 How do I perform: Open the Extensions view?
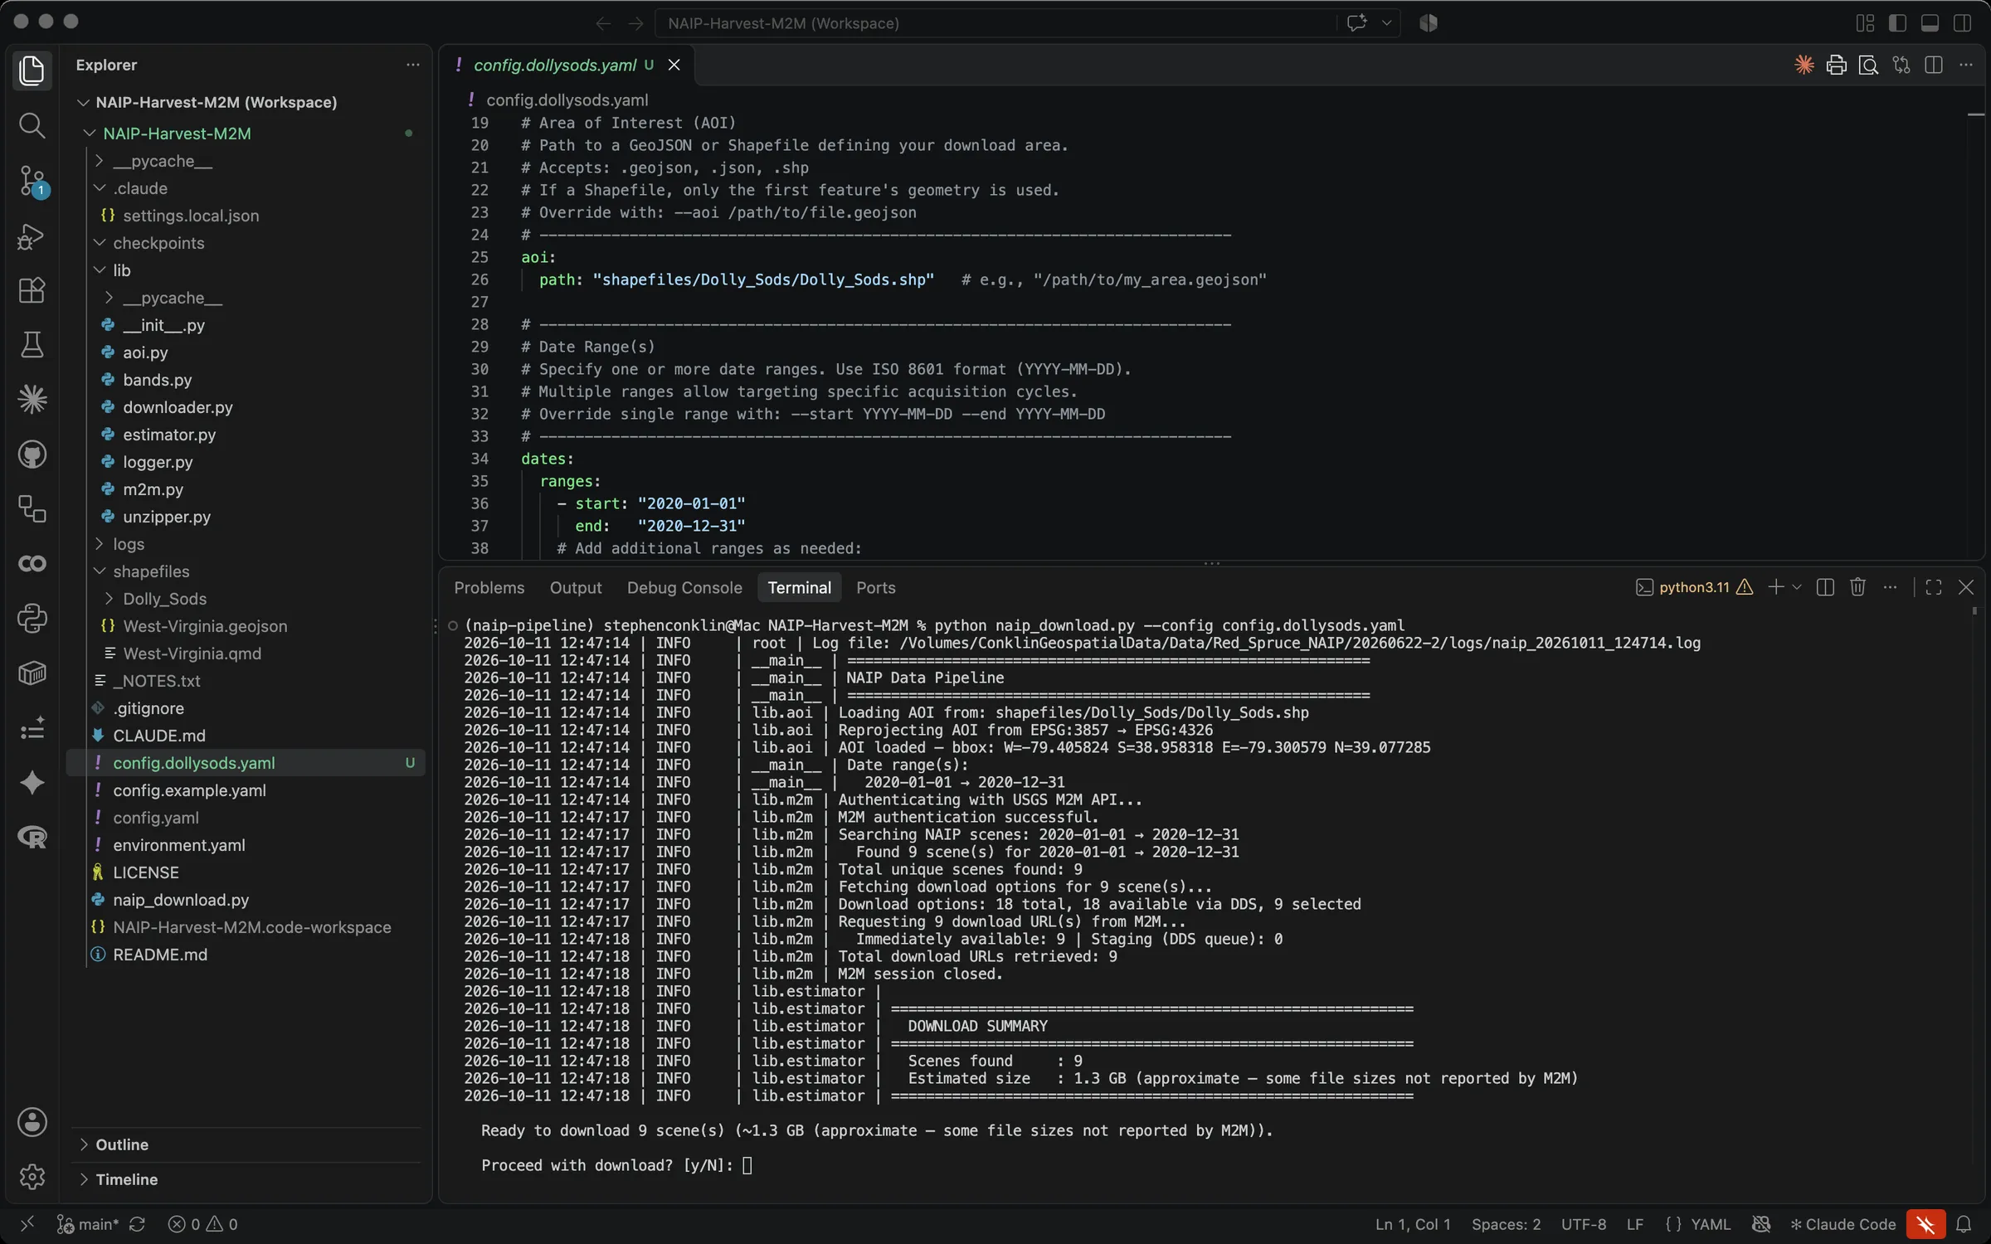[32, 290]
